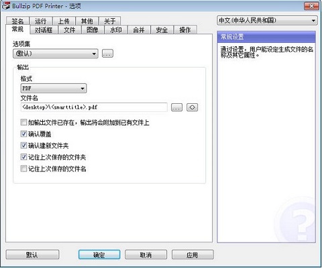Uncheck the 确认覆盖 checkbox

(23, 134)
